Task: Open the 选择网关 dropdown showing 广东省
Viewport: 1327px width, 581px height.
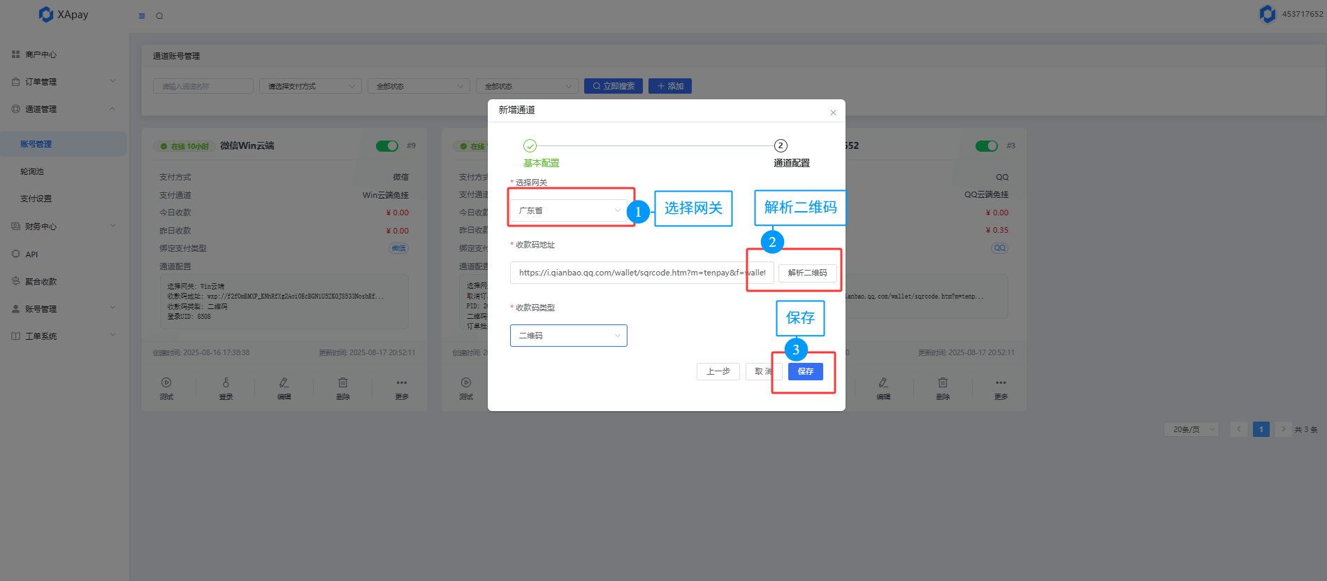Action: (x=568, y=210)
